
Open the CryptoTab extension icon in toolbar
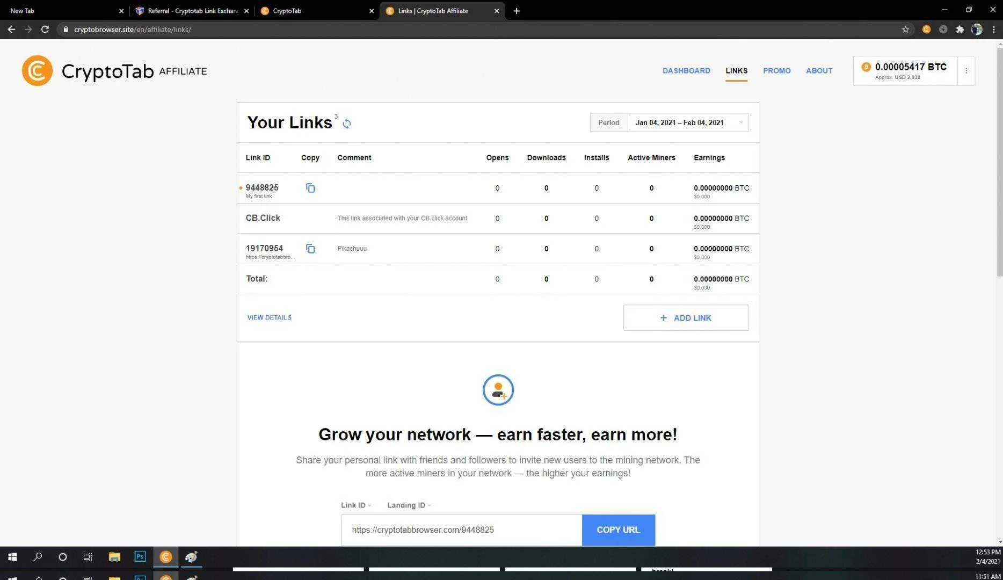(926, 30)
